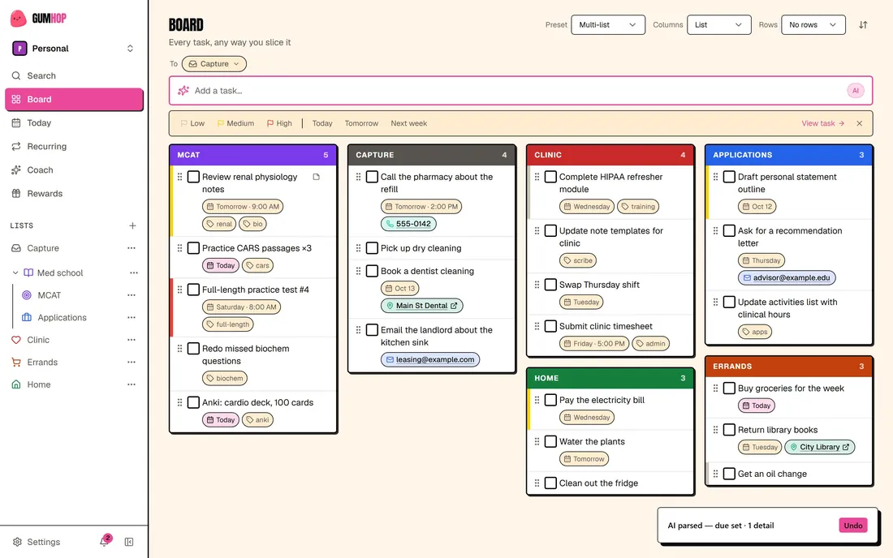Open more options for Applications list

(x=132, y=317)
